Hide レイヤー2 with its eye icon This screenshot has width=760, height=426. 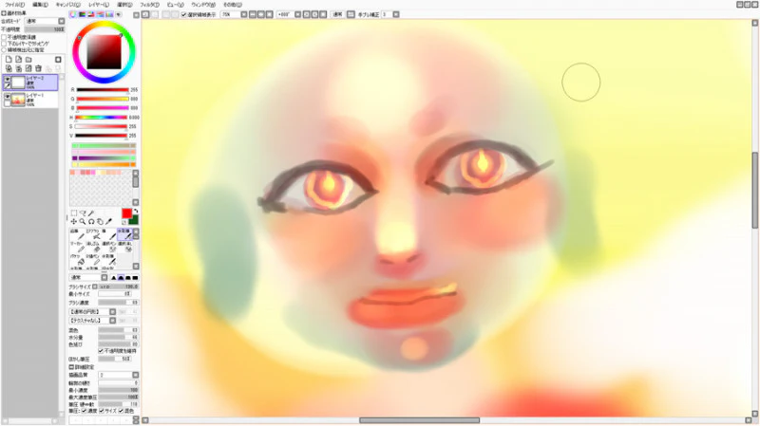(7, 80)
